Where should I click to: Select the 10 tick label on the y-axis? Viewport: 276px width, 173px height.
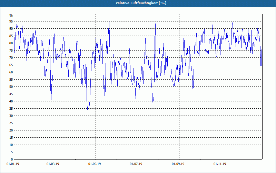pyautogui.click(x=11, y=145)
